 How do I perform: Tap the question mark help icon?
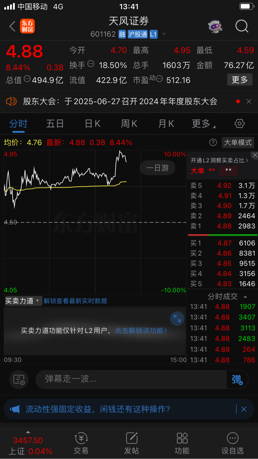click(213, 142)
